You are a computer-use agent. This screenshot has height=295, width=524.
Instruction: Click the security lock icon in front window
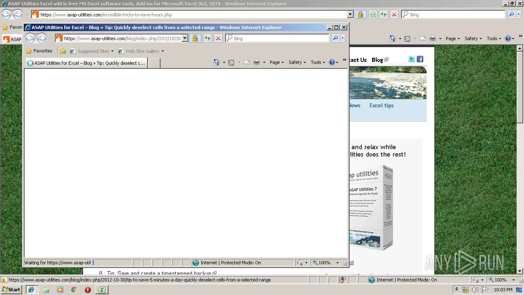(x=195, y=38)
